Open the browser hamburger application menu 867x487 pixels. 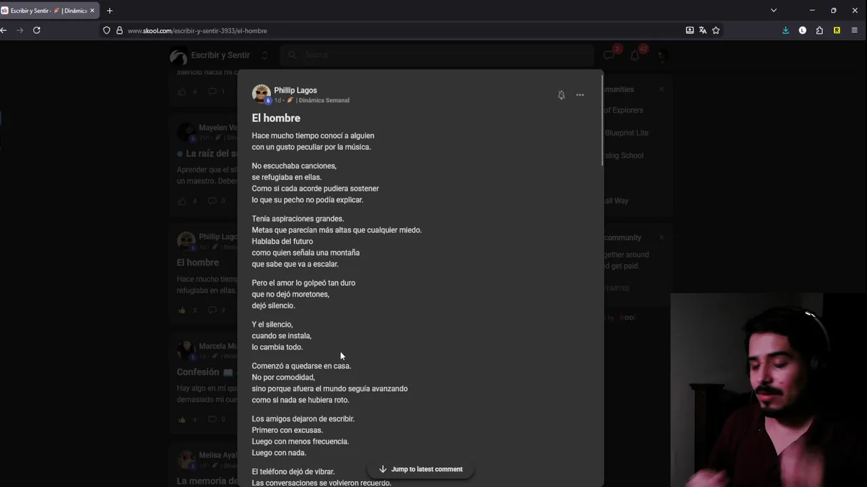tap(854, 30)
